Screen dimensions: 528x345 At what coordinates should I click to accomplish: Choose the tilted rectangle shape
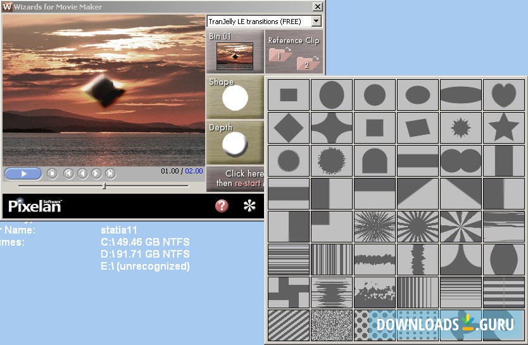(x=418, y=128)
